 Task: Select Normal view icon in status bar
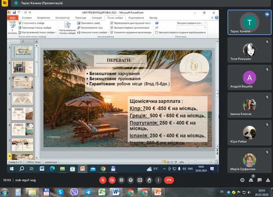click(164, 162)
